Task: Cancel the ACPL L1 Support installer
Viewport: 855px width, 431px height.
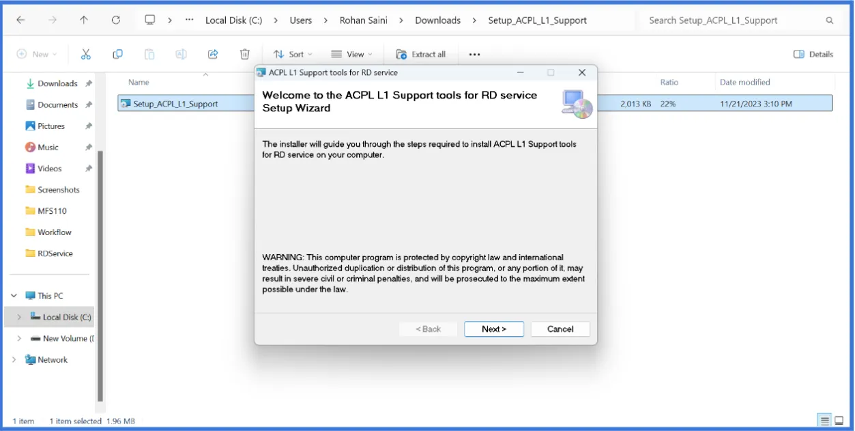Action: 560,329
